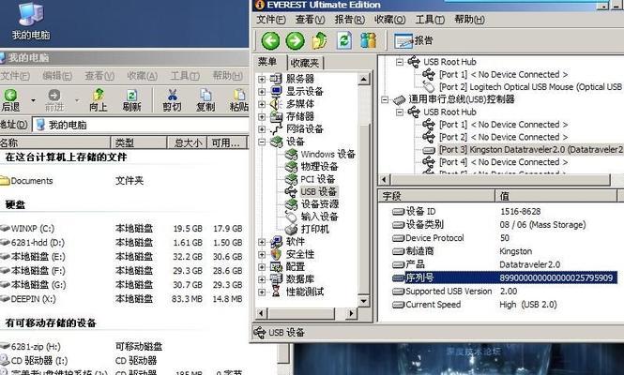The height and width of the screenshot is (375, 624).
Task: Expand the 多媒体 tree node
Action: [262, 104]
